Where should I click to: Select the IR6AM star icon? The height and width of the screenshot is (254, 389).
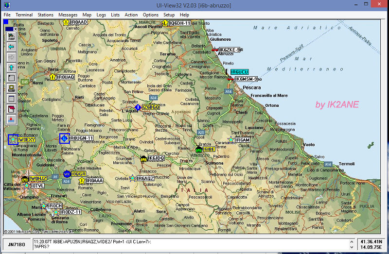point(230,139)
